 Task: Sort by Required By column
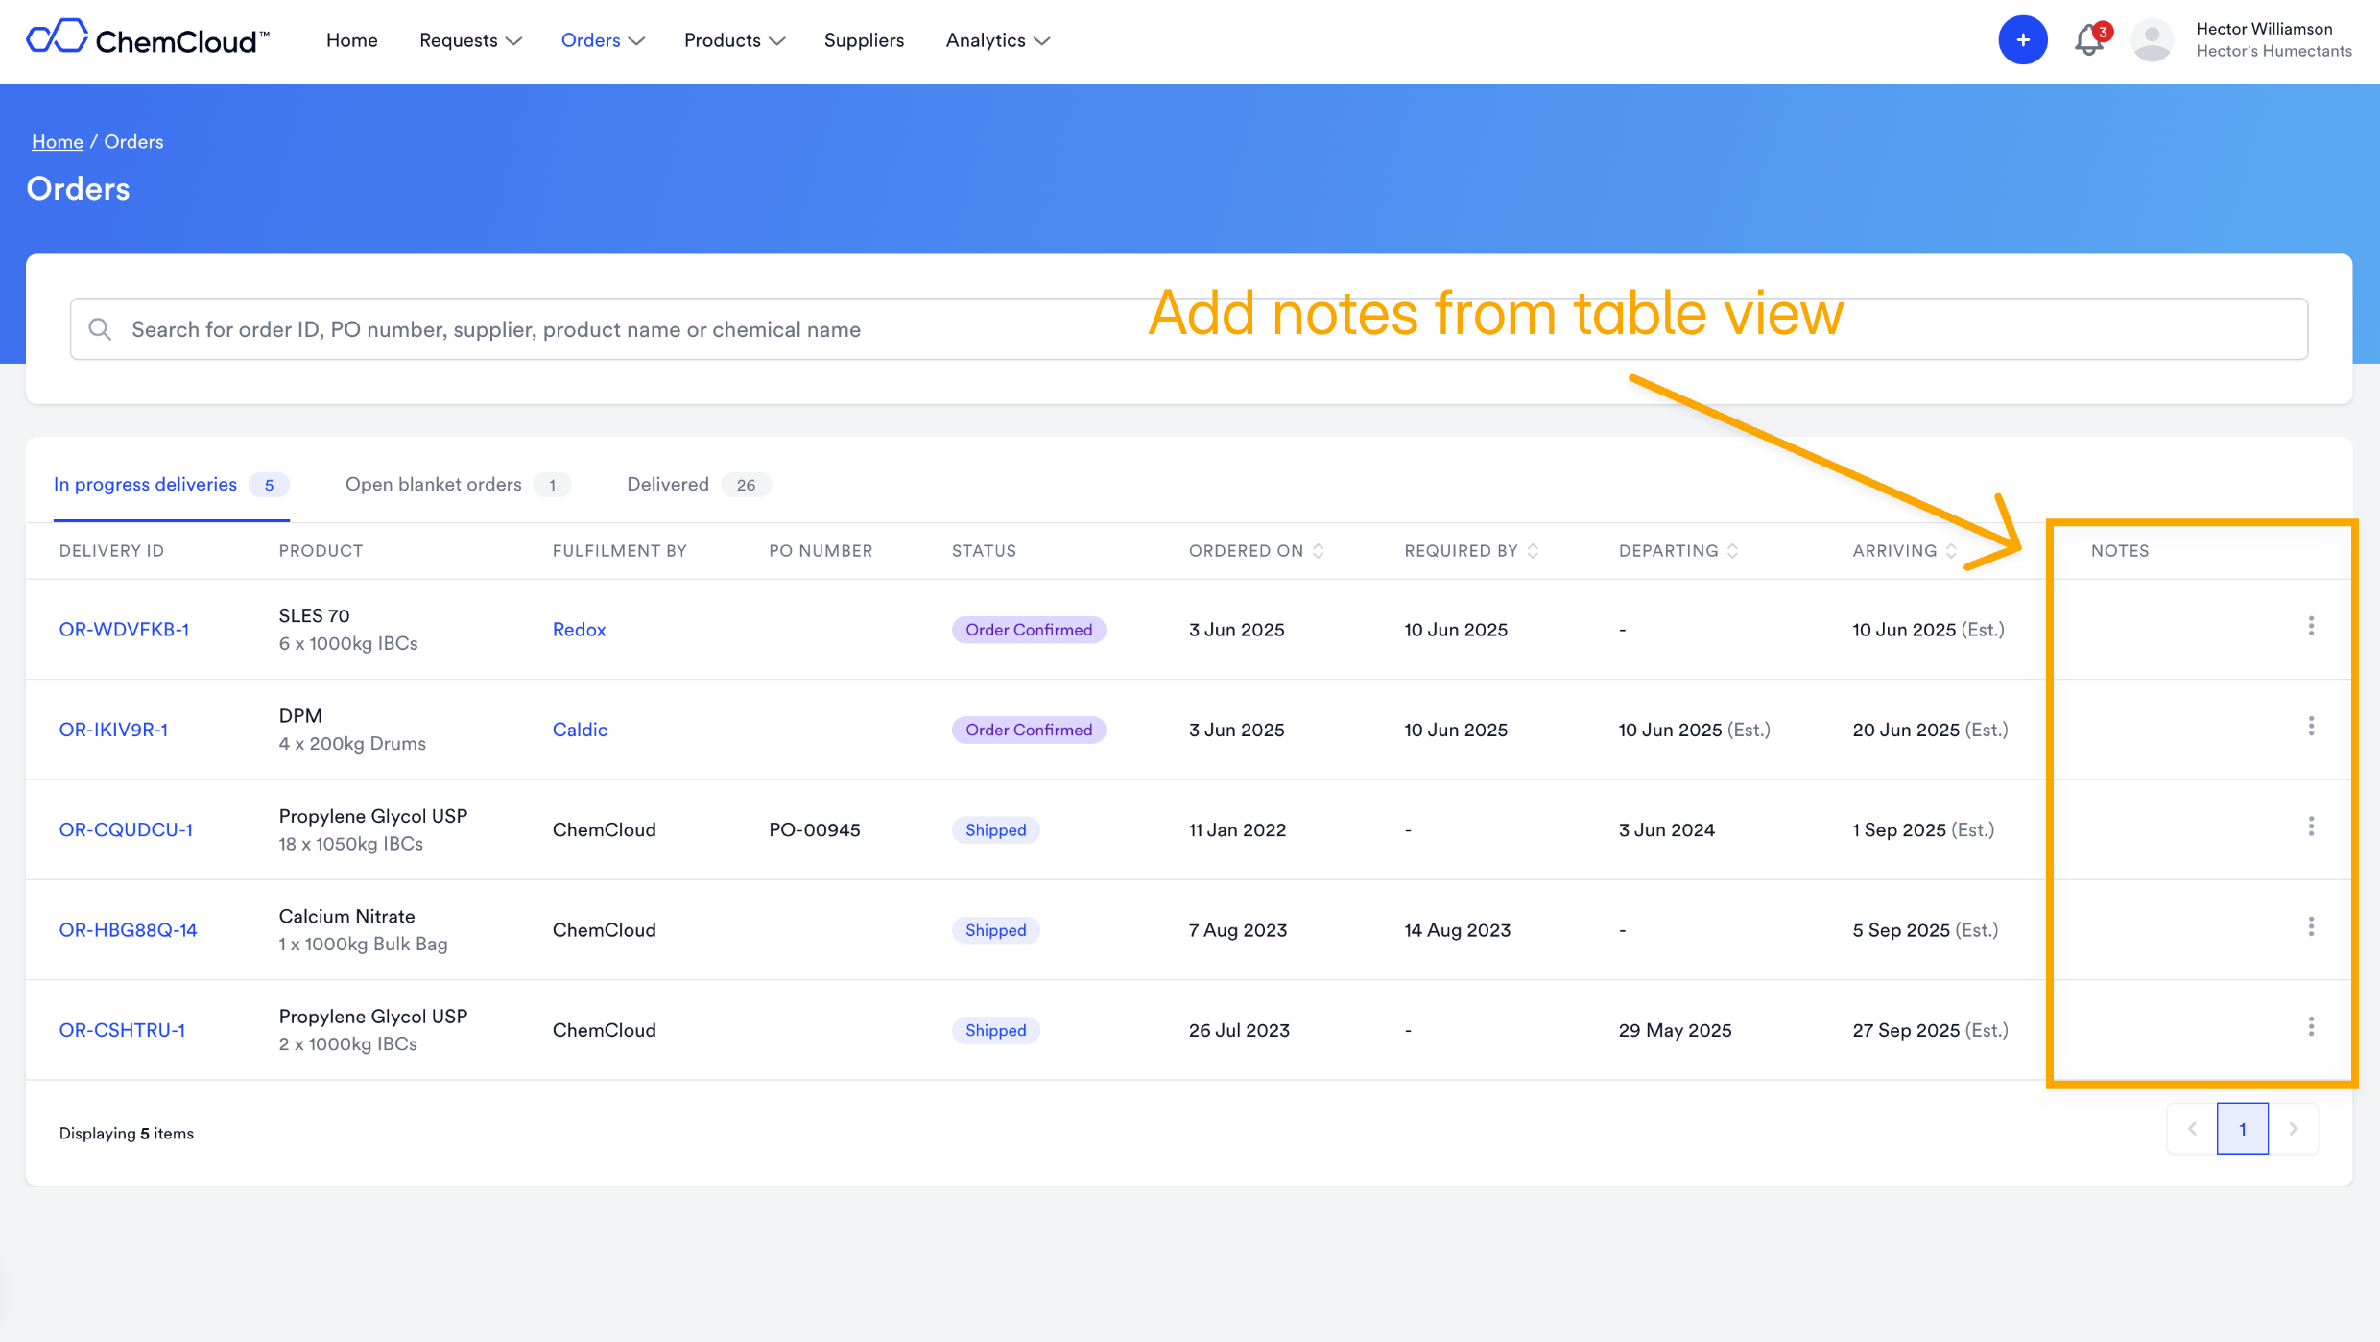pyautogui.click(x=1533, y=551)
